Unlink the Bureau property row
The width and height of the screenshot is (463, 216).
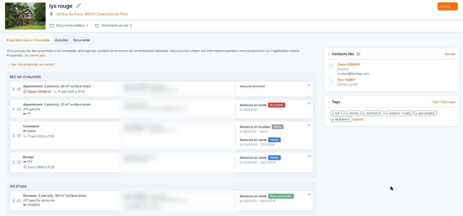click(x=309, y=156)
